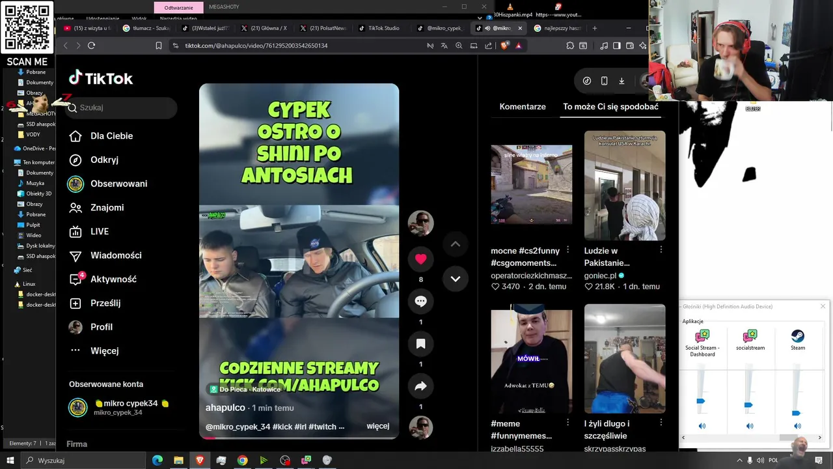Open Muzyka folder in Explorer tree
This screenshot has height=469, width=833.
coord(35,183)
